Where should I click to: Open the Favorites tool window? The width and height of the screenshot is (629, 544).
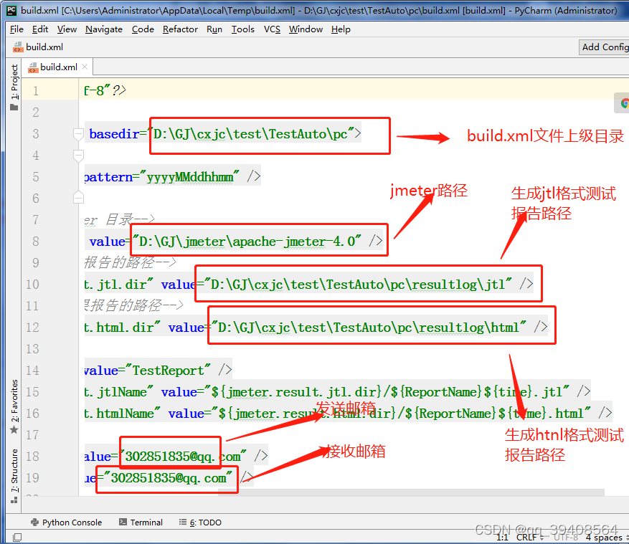14,406
